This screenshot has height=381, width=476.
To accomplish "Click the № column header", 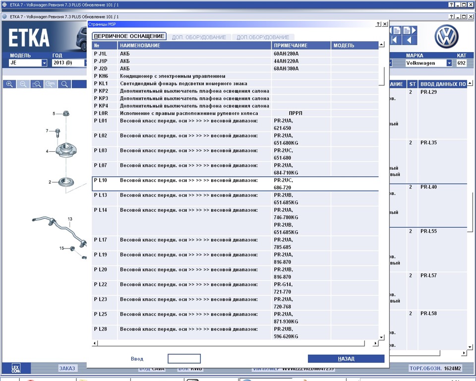I will click(105, 45).
